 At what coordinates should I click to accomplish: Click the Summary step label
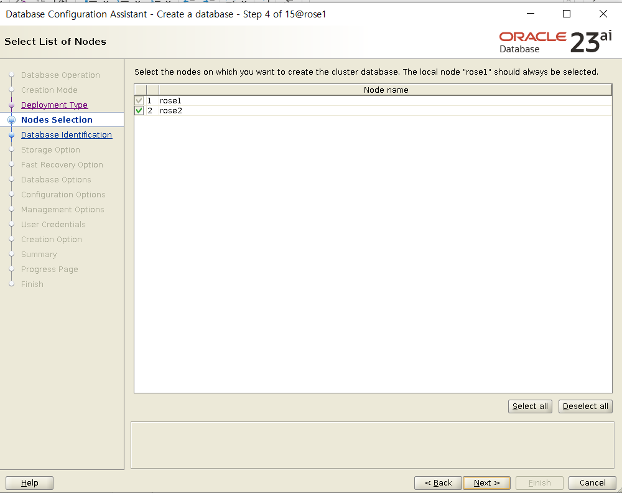(x=39, y=255)
